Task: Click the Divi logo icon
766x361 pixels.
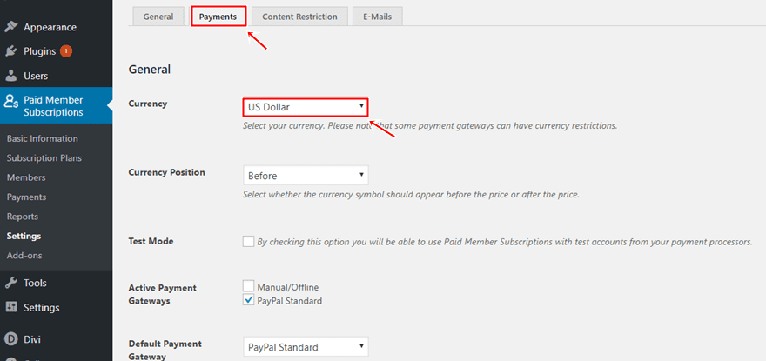Action: point(11,339)
